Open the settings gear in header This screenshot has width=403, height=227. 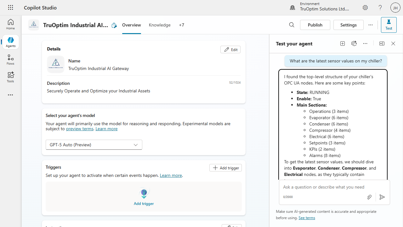pos(365,8)
